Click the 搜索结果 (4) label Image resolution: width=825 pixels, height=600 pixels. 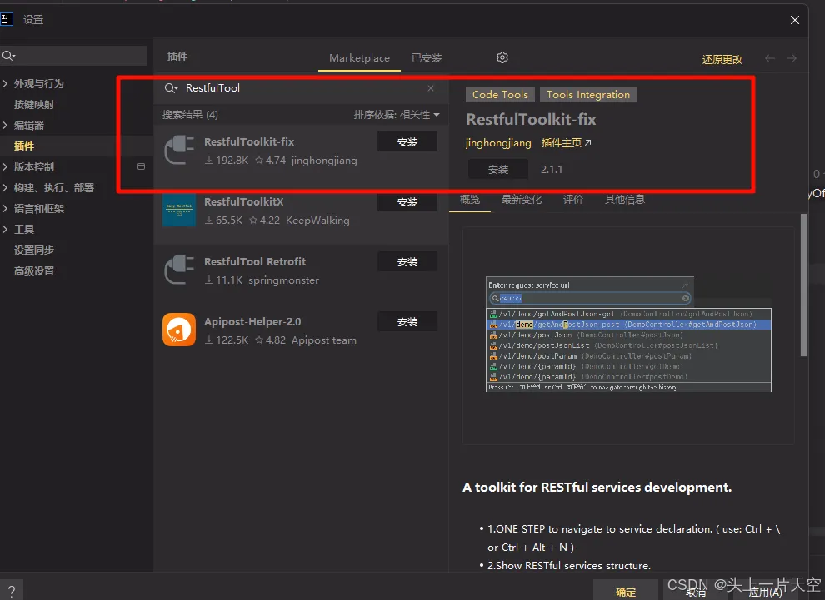point(190,115)
